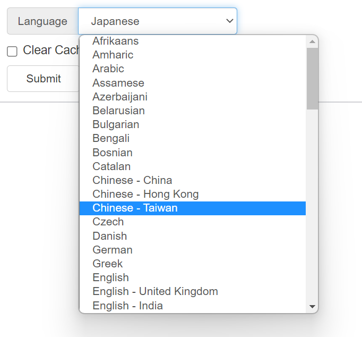Select Chinese - Hong Kong option
The width and height of the screenshot is (362, 337).
pos(193,194)
